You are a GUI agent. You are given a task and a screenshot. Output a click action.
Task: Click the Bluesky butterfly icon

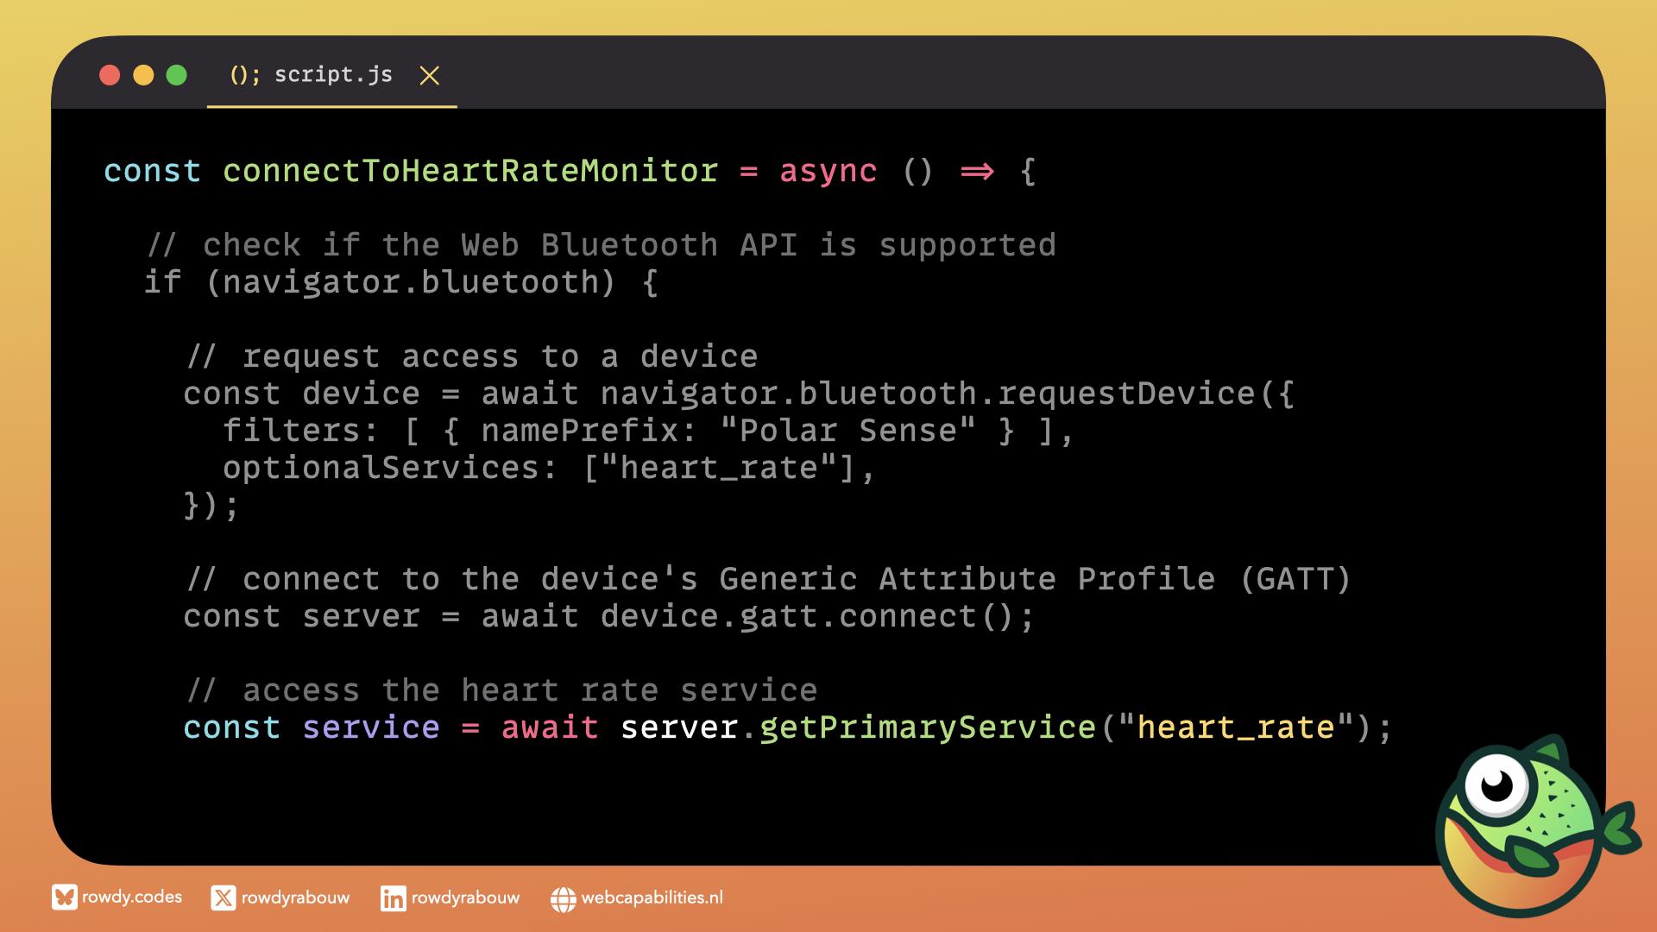pyautogui.click(x=64, y=897)
